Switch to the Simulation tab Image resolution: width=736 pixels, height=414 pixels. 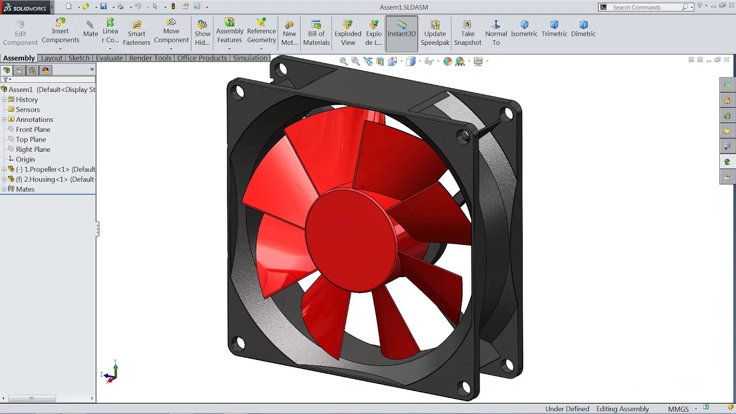(x=250, y=58)
